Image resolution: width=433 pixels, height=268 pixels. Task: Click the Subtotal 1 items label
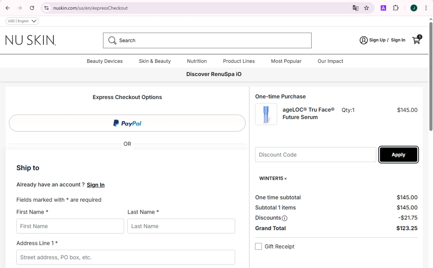click(x=275, y=208)
